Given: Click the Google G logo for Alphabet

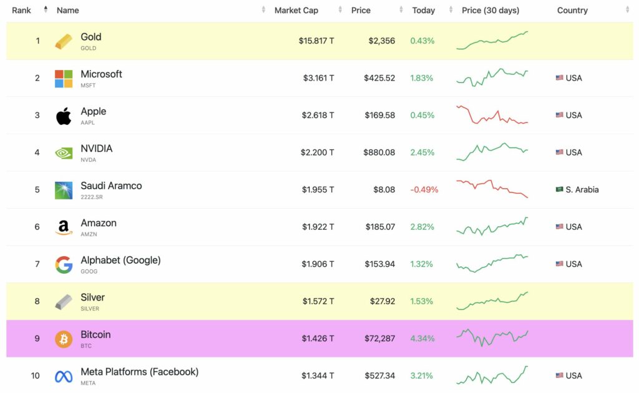Looking at the screenshot, I should pyautogui.click(x=64, y=264).
